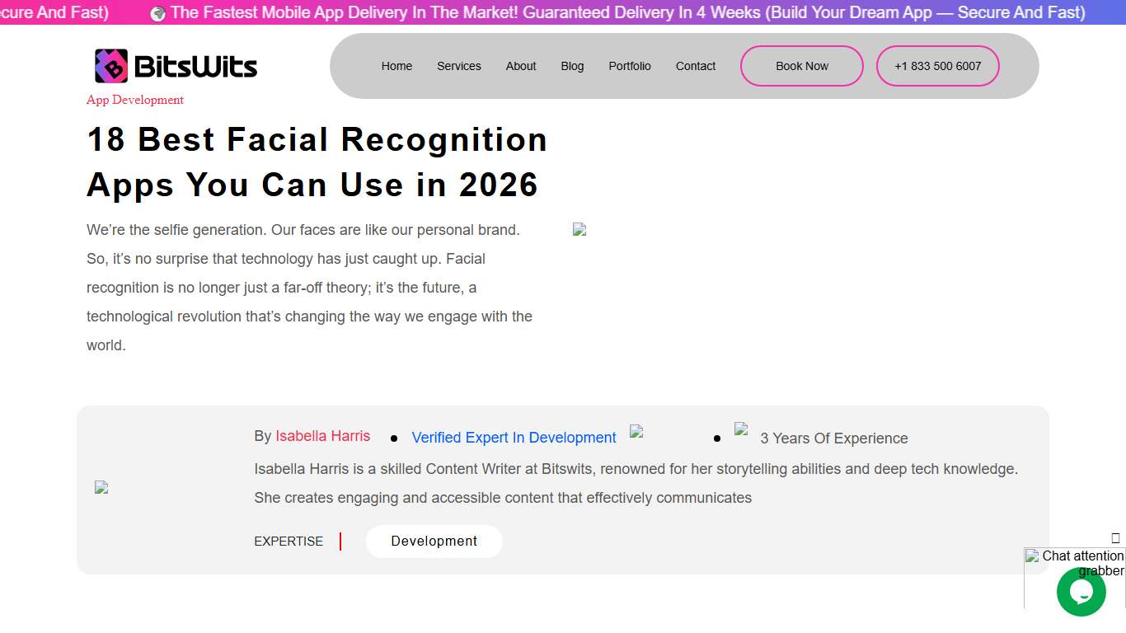Open Isabella Harris author profile link
This screenshot has width=1126, height=633.
click(322, 436)
